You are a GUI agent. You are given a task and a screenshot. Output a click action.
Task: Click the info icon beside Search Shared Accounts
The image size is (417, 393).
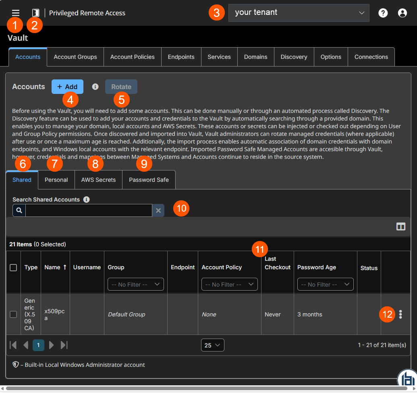tap(87, 200)
